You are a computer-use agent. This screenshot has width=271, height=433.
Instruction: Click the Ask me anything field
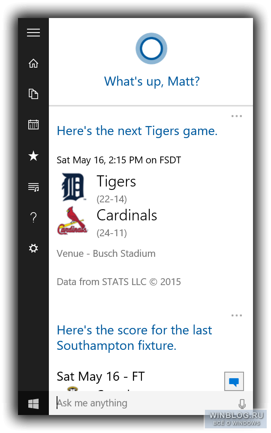[144, 403]
